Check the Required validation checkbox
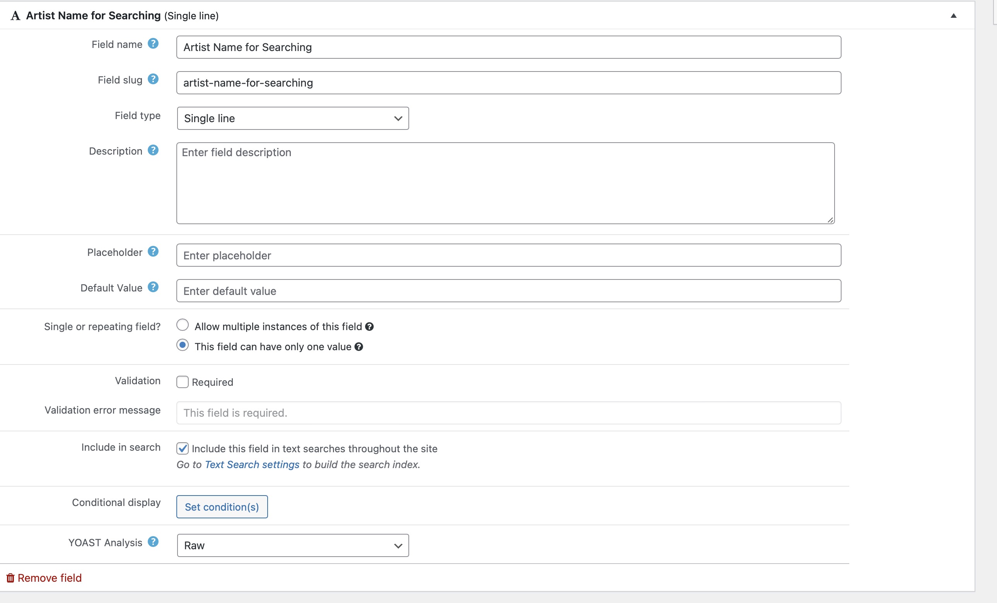 pyautogui.click(x=183, y=382)
